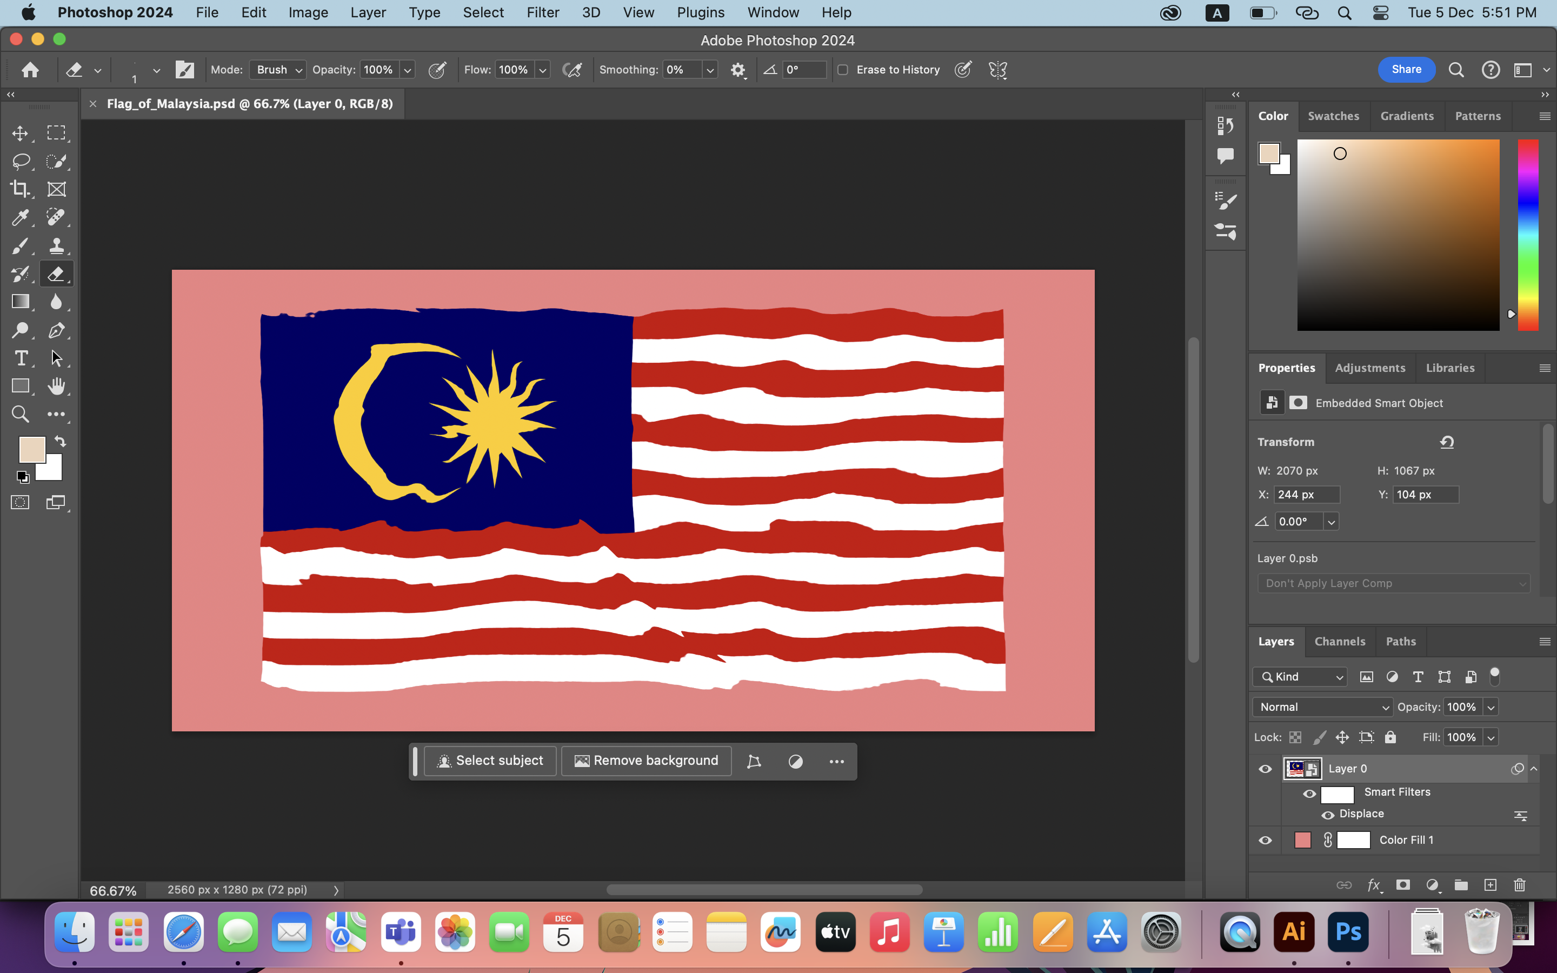The height and width of the screenshot is (973, 1557).
Task: Toggle visibility of the Displace filter
Action: [x=1327, y=815]
